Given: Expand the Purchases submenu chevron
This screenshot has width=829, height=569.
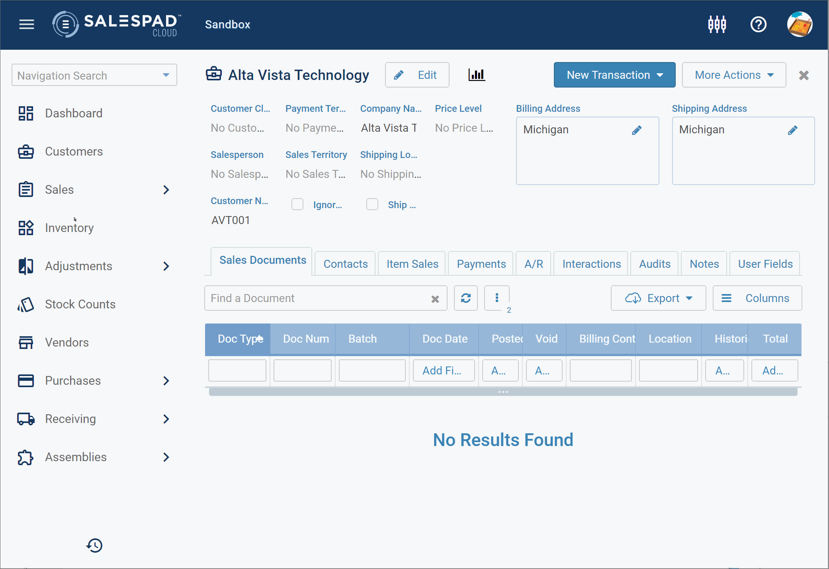Looking at the screenshot, I should coord(166,381).
